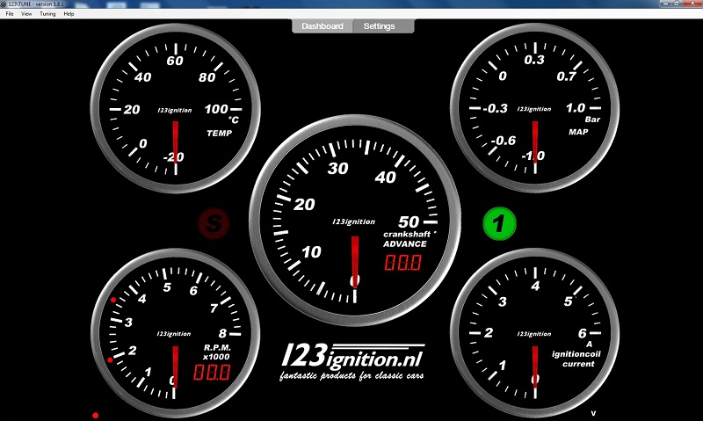Click the red digital RPM readout
This screenshot has width=703, height=421.
211,373
